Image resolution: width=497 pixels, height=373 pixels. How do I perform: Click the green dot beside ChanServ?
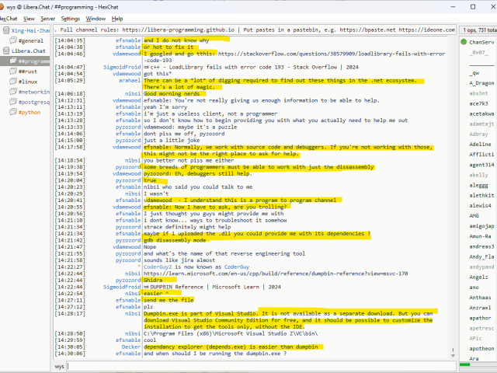pos(464,42)
